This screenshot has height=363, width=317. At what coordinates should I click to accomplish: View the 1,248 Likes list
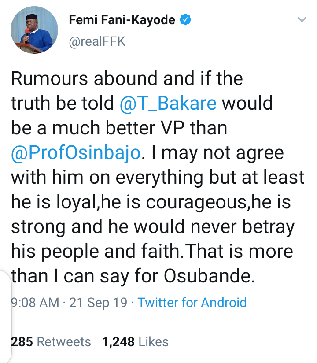135,341
